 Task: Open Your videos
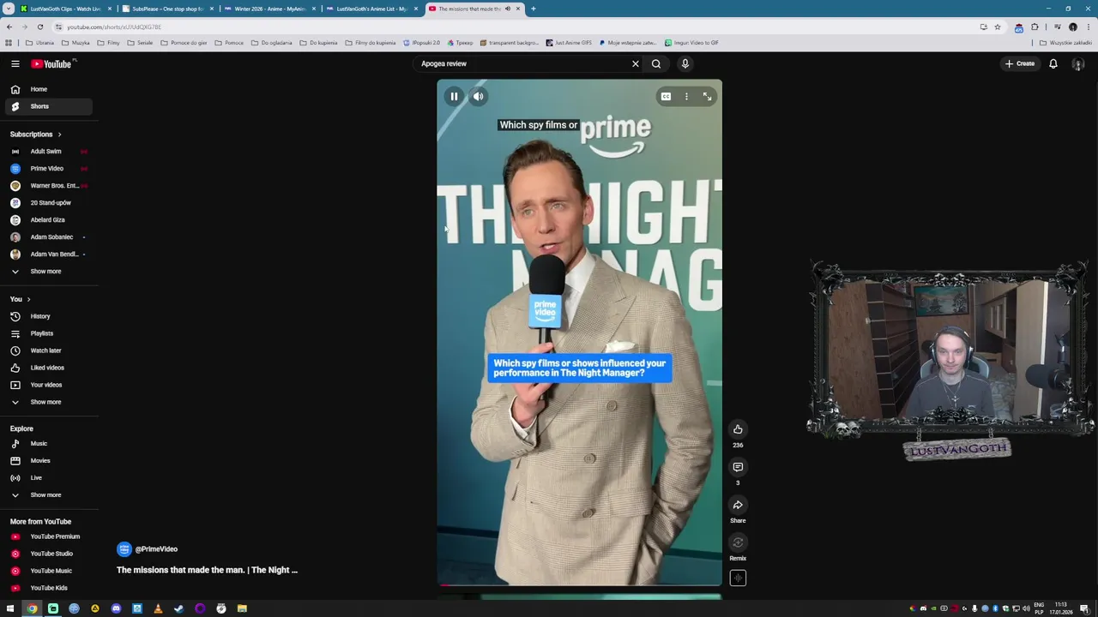tap(49, 385)
